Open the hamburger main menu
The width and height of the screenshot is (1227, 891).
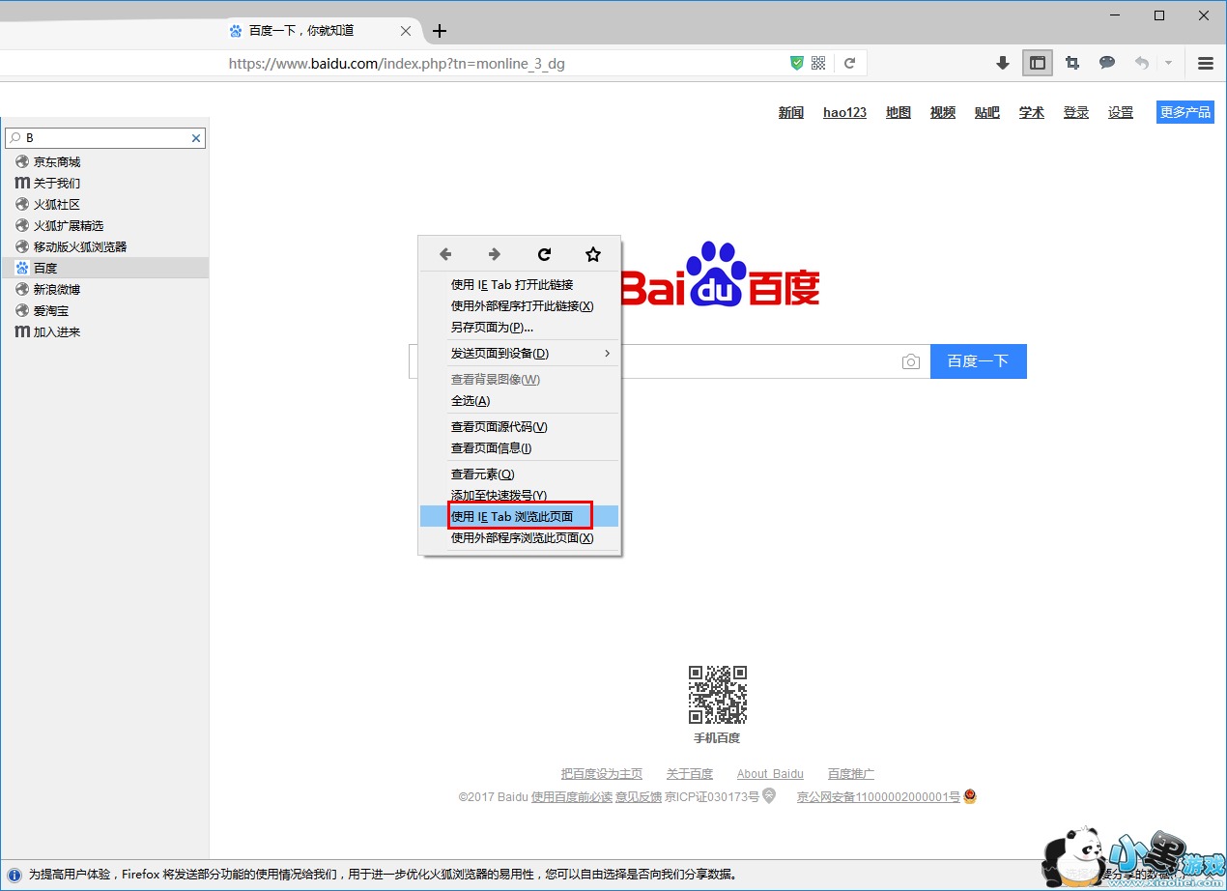point(1206,63)
